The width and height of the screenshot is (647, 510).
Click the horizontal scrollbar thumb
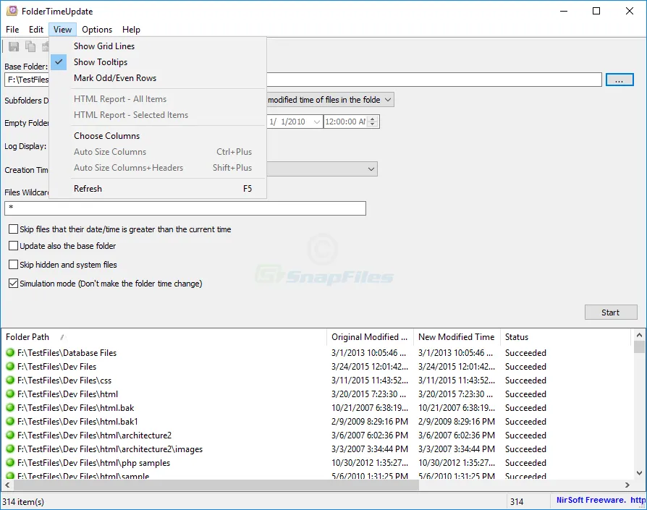click(216, 485)
